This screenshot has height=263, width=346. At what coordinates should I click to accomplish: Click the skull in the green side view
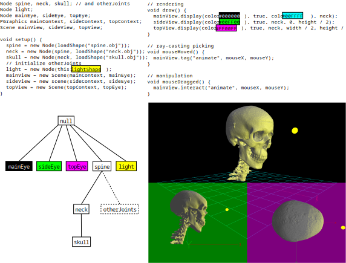pos(189,212)
